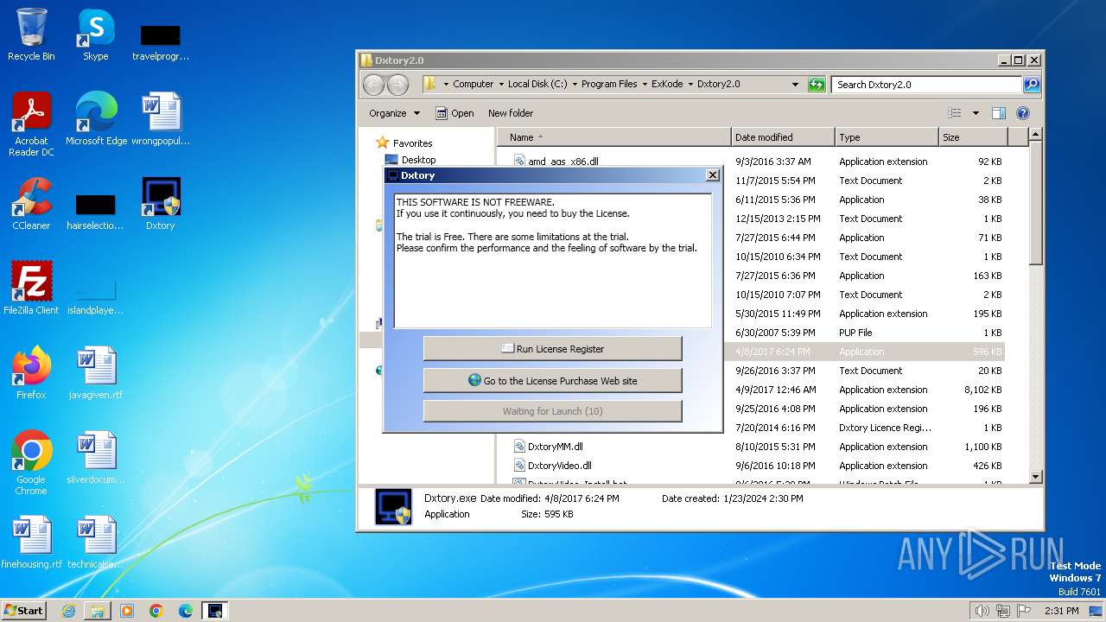
Task: Go back in Explorer navigation
Action: point(373,84)
